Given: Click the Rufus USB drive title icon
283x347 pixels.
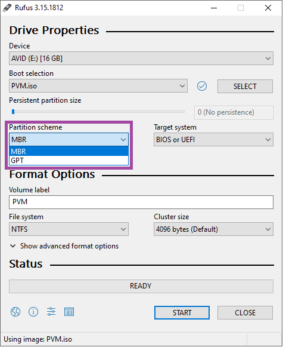Looking at the screenshot, I should (x=7, y=8).
